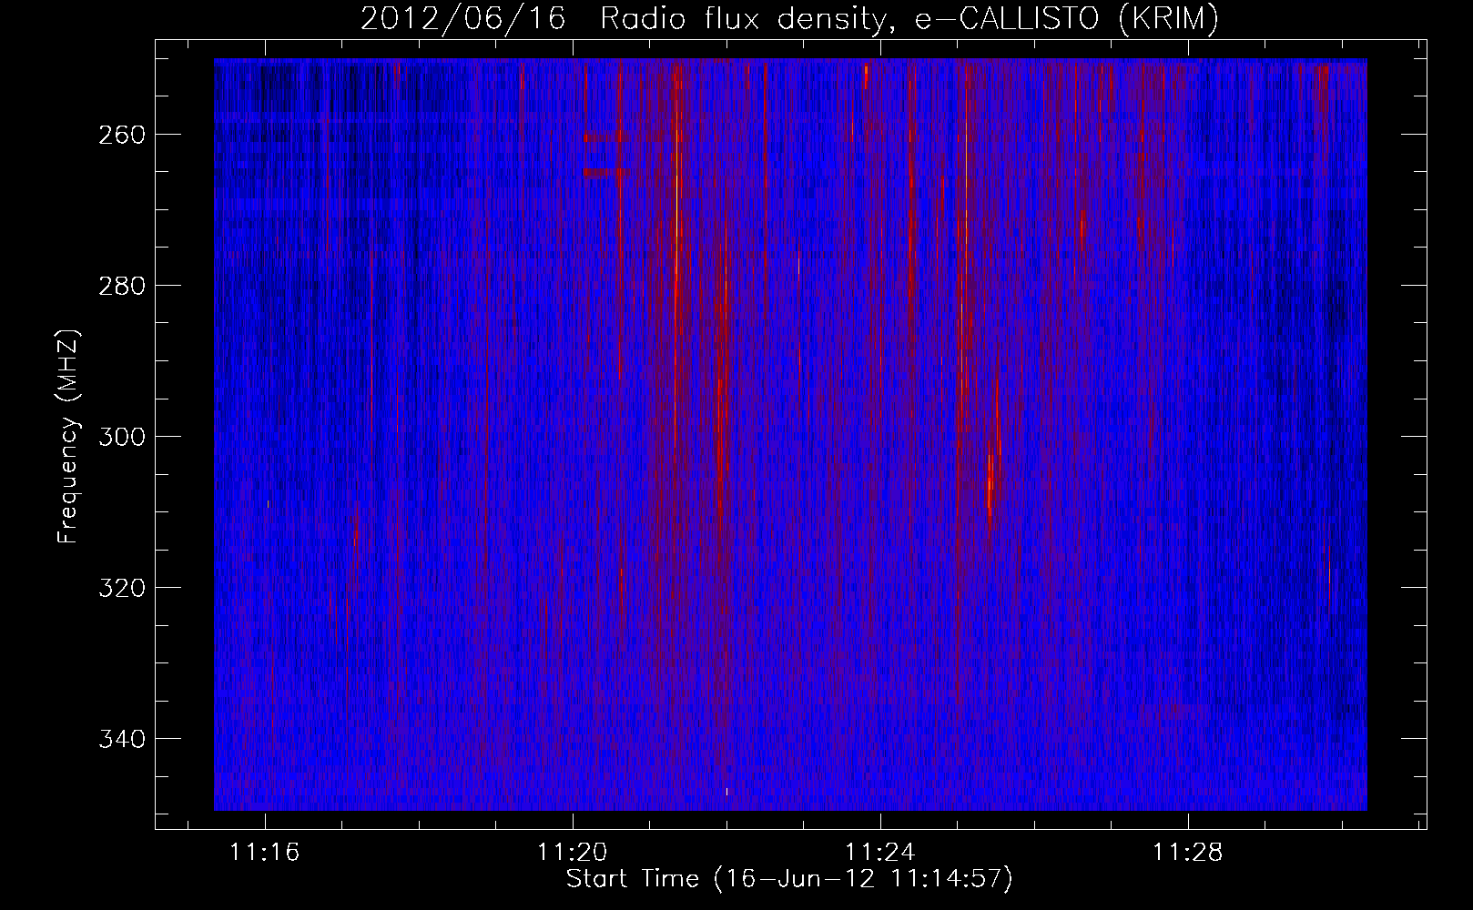Viewport: 1473px width, 910px height.
Task: Click the plot title '2012/06/16 Radio flux density, e-CALLISTO (KRIM)'
Action: tap(789, 19)
